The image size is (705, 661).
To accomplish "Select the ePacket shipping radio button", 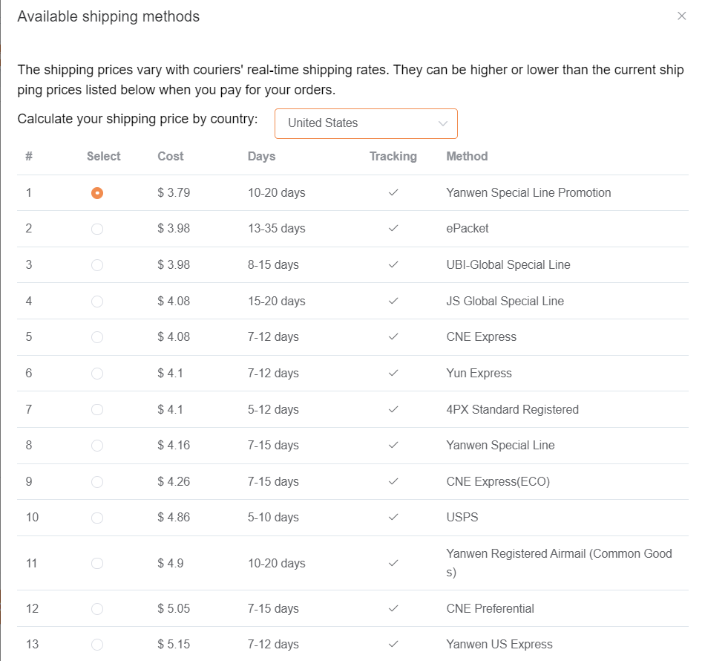I will (x=97, y=229).
